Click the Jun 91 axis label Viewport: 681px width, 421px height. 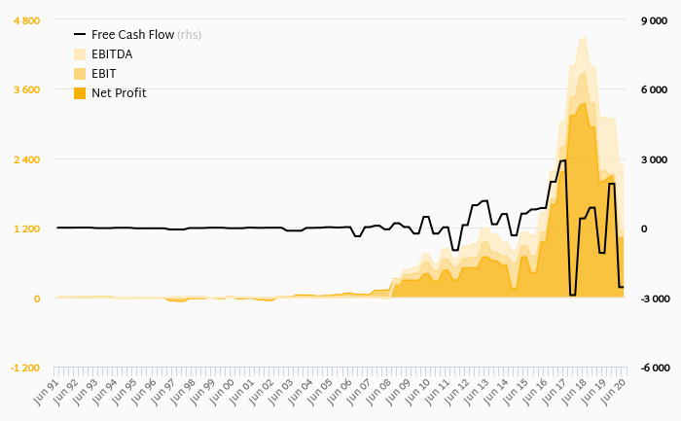(x=45, y=392)
